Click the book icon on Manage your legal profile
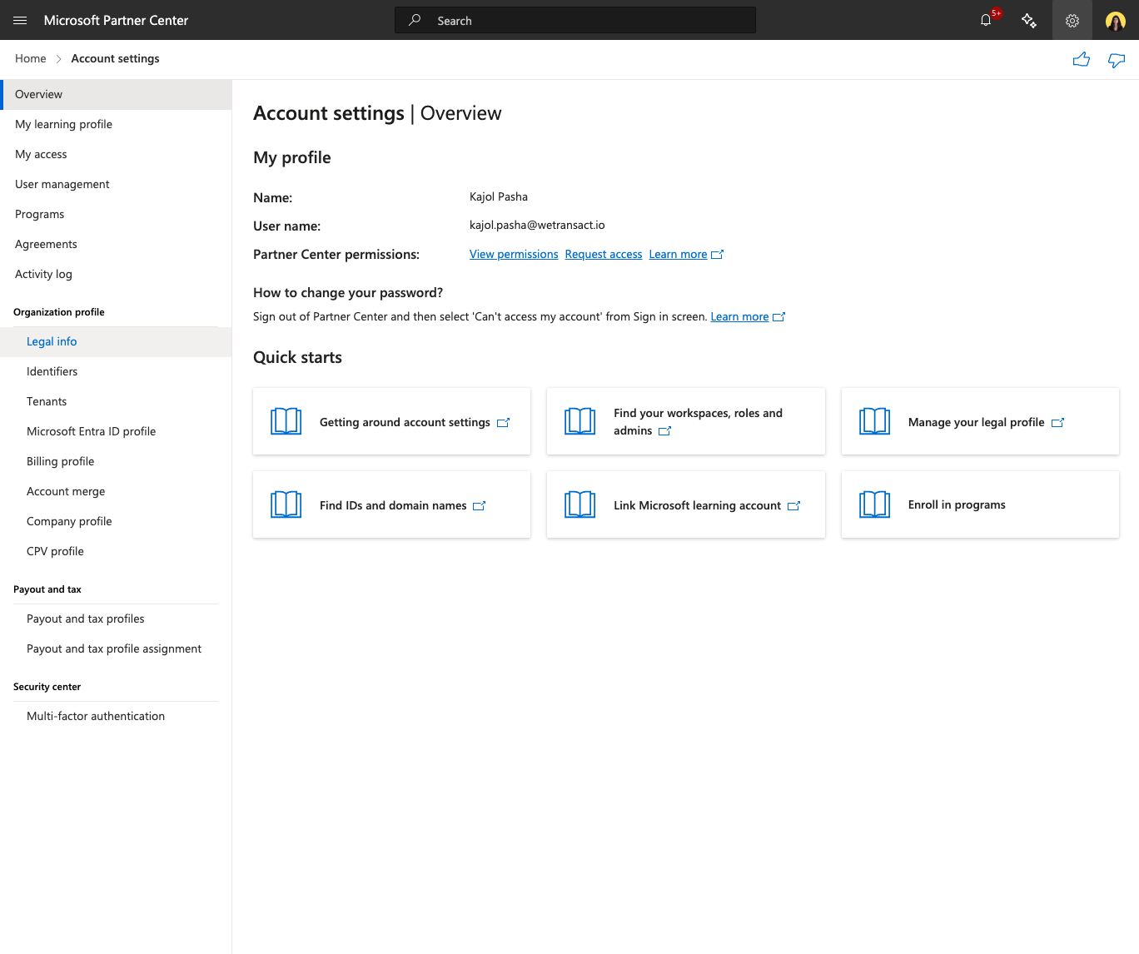The image size is (1139, 954). [x=875, y=421]
